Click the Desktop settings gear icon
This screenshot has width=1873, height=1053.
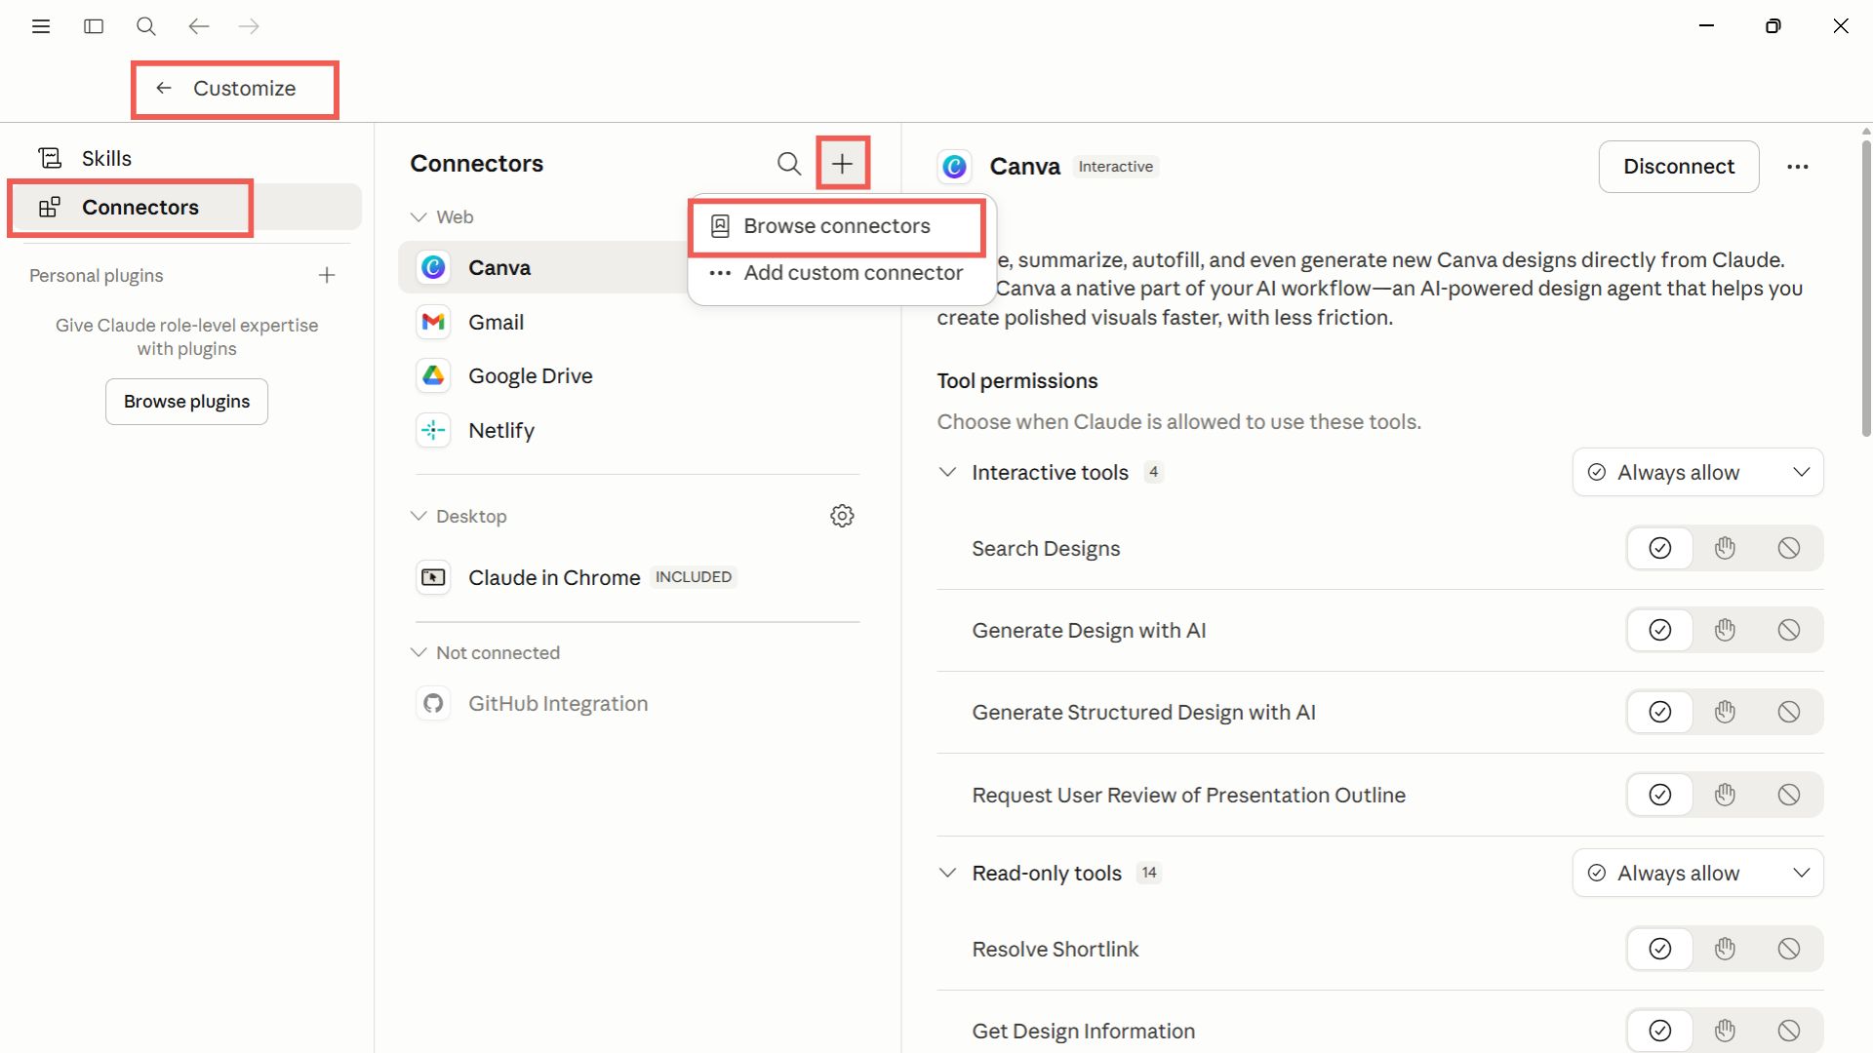(842, 516)
